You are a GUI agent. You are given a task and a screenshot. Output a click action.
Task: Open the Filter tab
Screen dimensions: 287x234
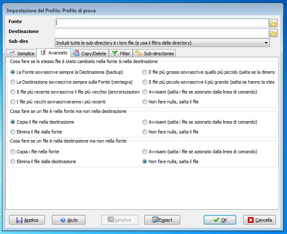point(121,54)
